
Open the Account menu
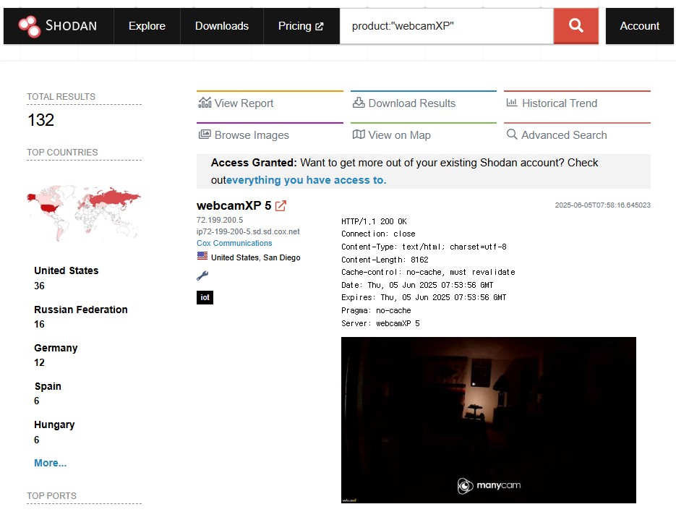tap(639, 26)
